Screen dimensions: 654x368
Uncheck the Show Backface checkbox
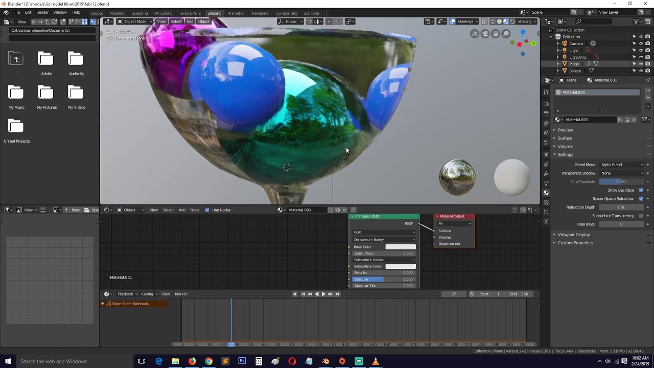tap(641, 190)
